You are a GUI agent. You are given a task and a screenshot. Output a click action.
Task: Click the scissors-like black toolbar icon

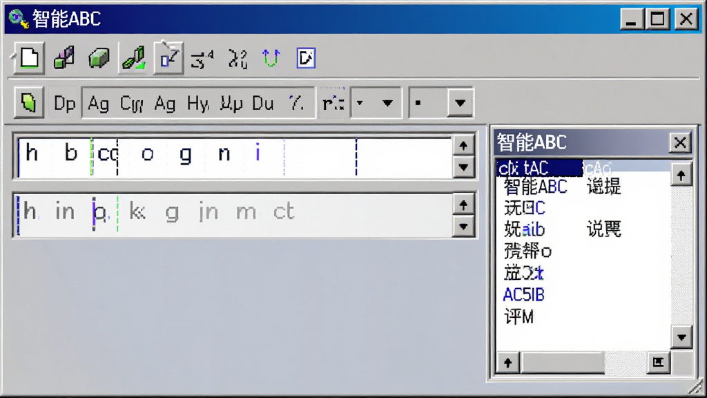click(x=238, y=59)
